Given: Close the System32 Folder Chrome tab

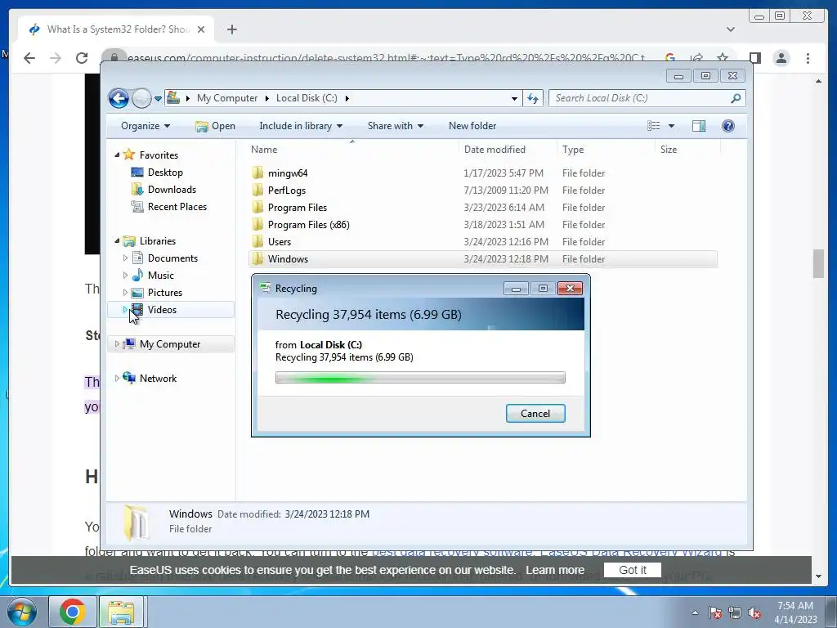Looking at the screenshot, I should coord(201,29).
